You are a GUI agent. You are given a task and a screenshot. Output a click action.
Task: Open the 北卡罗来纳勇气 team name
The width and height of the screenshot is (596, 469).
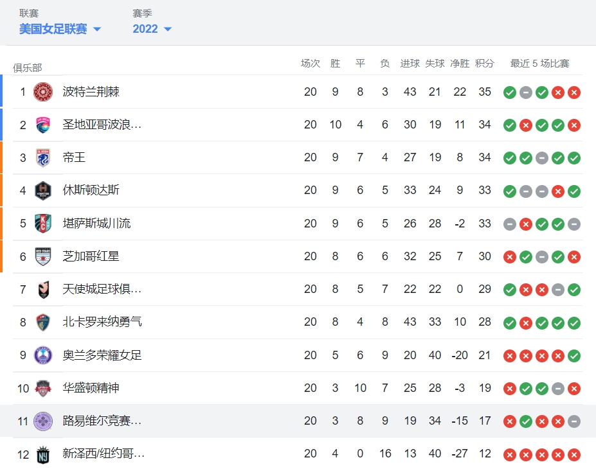[102, 322]
